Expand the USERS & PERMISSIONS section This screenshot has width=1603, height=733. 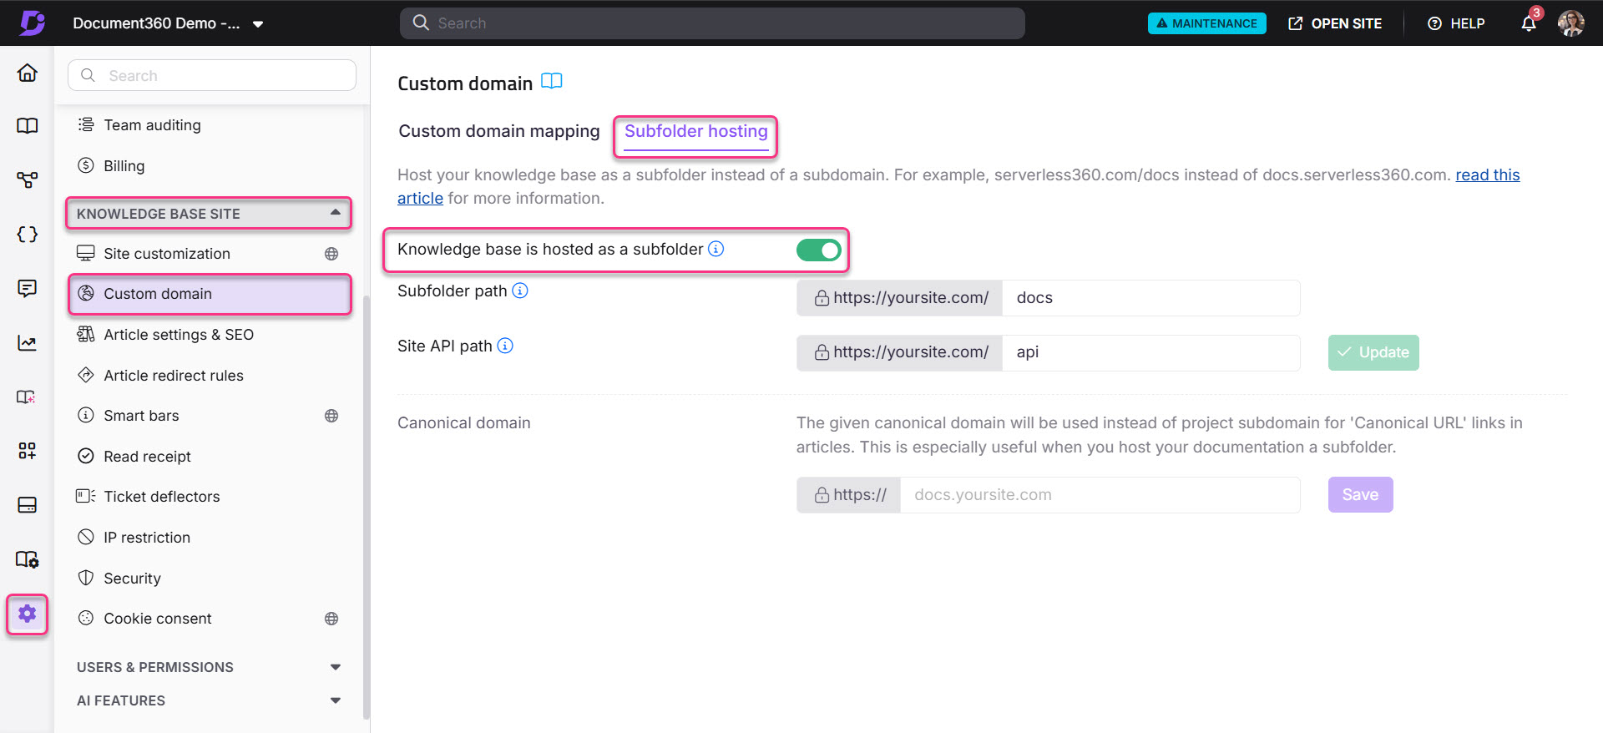(x=335, y=666)
